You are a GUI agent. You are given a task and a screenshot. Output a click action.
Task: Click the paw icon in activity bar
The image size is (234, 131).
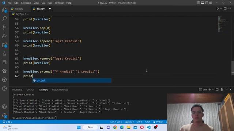tap(4, 71)
